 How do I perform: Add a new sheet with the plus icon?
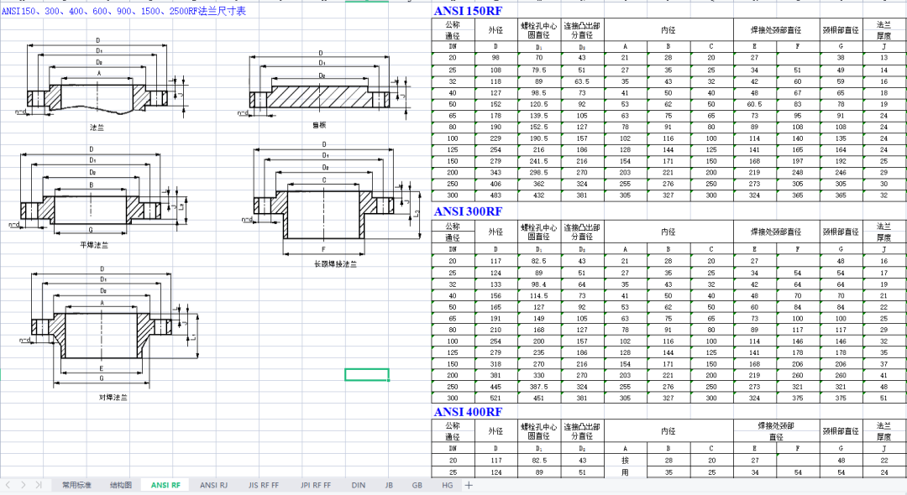tap(469, 485)
